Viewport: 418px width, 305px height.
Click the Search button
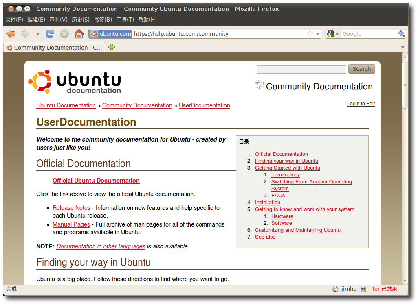[361, 69]
